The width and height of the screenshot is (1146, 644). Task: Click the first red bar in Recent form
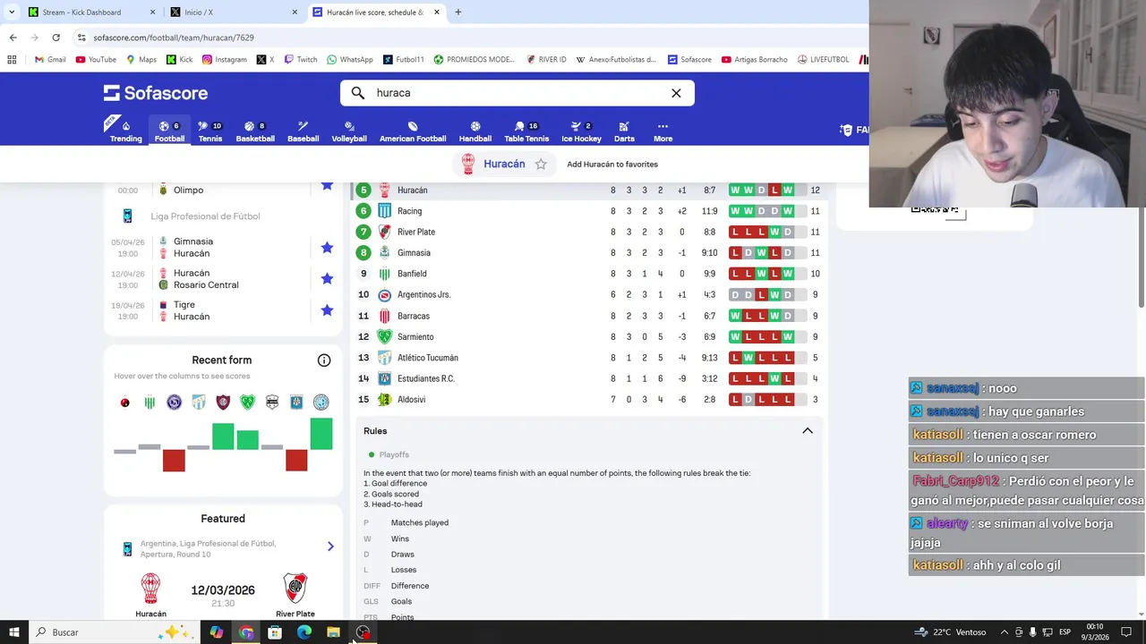pyautogui.click(x=174, y=461)
